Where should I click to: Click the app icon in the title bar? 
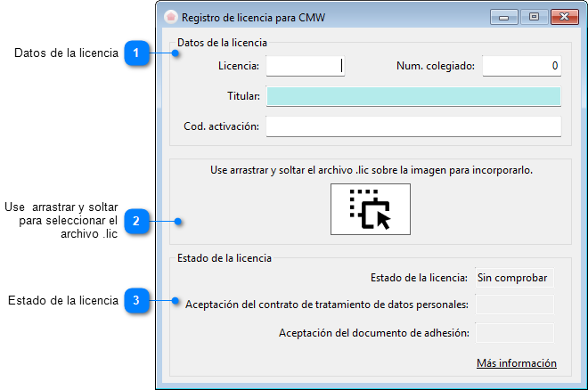[171, 17]
